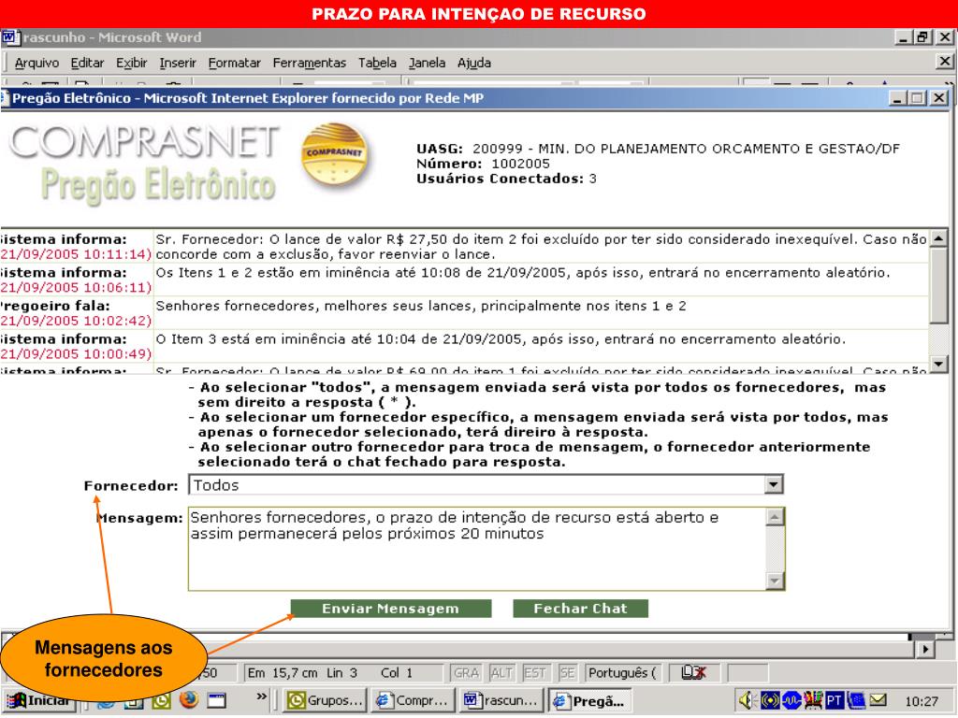Click the show desktop window icon in quick launch
Image resolution: width=958 pixels, height=718 pixels.
point(217,700)
